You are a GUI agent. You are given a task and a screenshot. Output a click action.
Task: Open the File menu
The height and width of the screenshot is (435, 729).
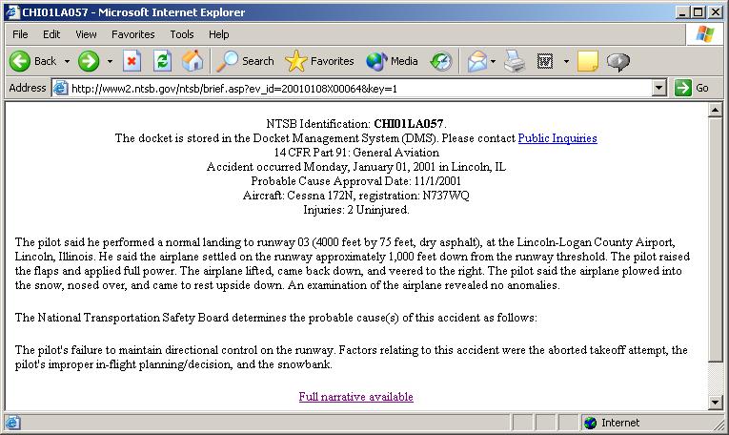(x=20, y=34)
